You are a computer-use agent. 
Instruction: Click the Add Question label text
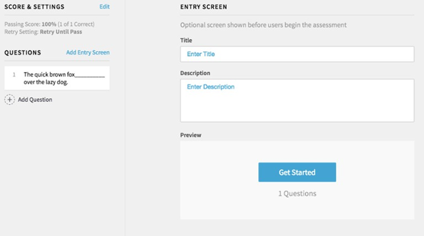[35, 100]
